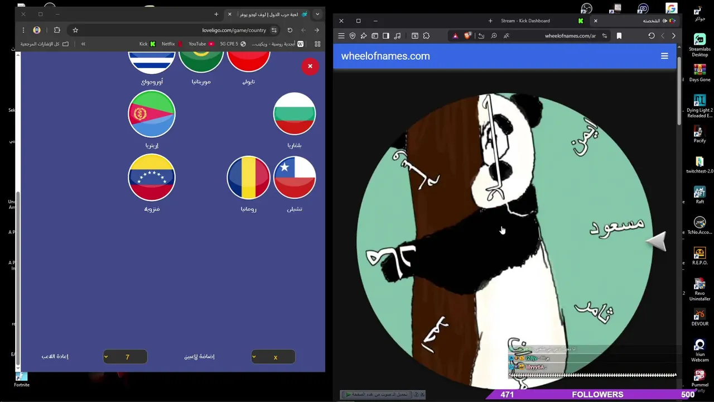Open a new tab in Chrome window
This screenshot has width=714, height=402.
coord(216,14)
